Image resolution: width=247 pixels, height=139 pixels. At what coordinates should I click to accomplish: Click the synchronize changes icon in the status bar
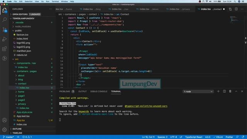coord(18,137)
